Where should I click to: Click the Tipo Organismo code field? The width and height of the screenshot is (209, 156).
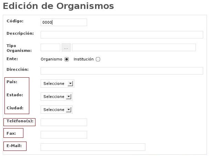point(50,47)
